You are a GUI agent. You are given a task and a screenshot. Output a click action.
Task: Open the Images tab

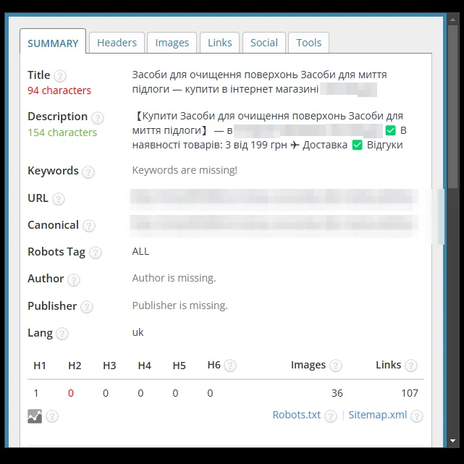(x=172, y=43)
